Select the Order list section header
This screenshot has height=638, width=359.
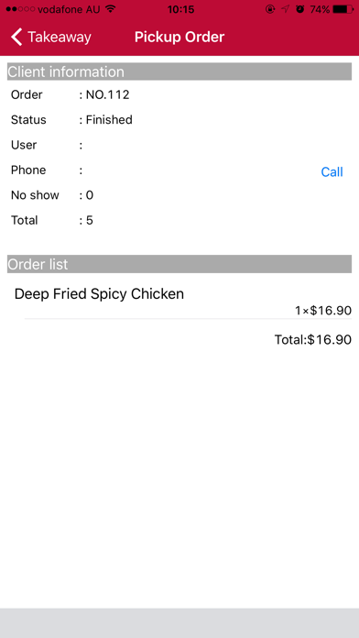[179, 264]
